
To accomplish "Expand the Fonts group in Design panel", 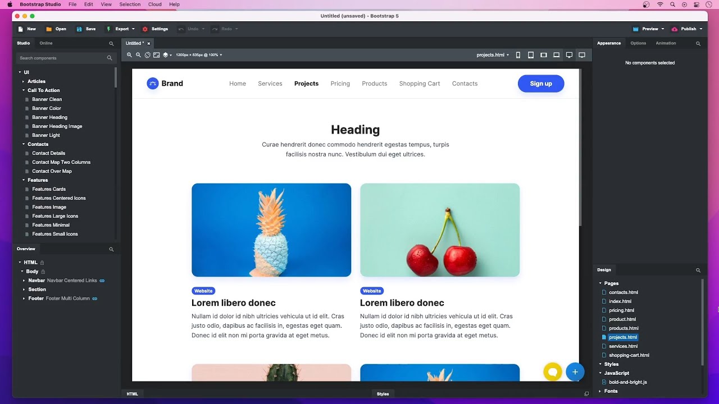I will coord(600,391).
